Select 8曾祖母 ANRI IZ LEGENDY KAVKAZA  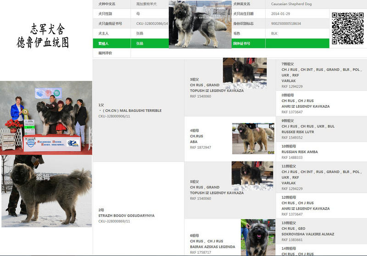(x=306, y=106)
